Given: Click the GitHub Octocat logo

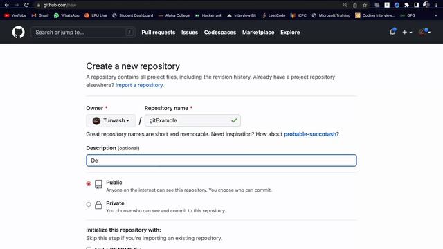Looking at the screenshot, I should [19, 33].
